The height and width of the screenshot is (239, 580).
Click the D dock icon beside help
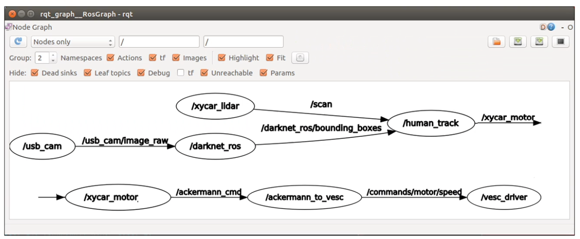click(543, 27)
